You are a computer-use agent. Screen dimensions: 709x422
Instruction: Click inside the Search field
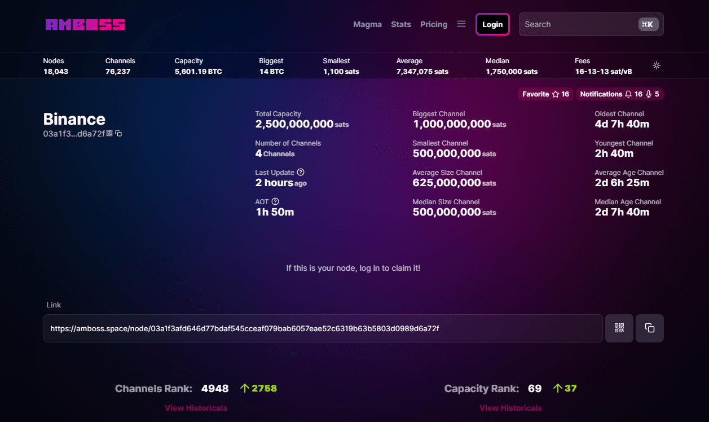click(x=575, y=24)
